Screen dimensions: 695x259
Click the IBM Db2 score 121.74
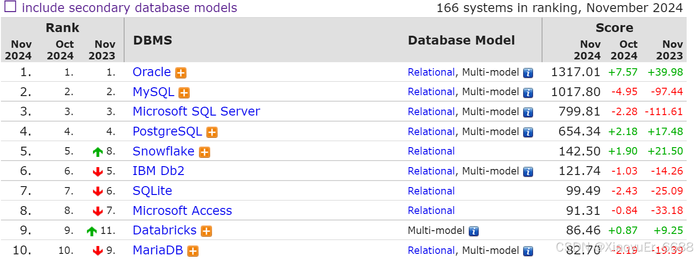point(579,171)
